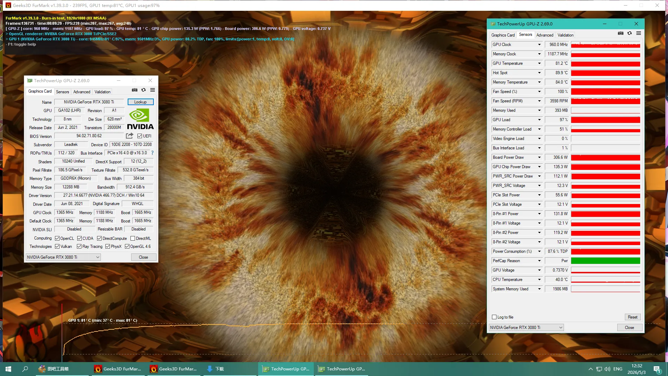
Task: Click GPU-Z Graphics Card window title icon
Action: point(30,80)
